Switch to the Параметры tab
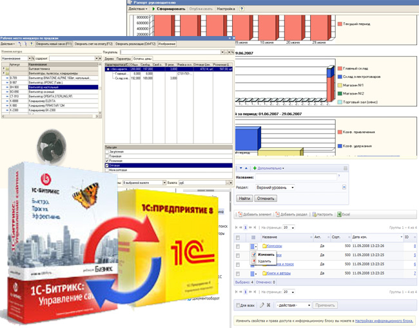Viewport: 419px width, 328px height. (124, 59)
